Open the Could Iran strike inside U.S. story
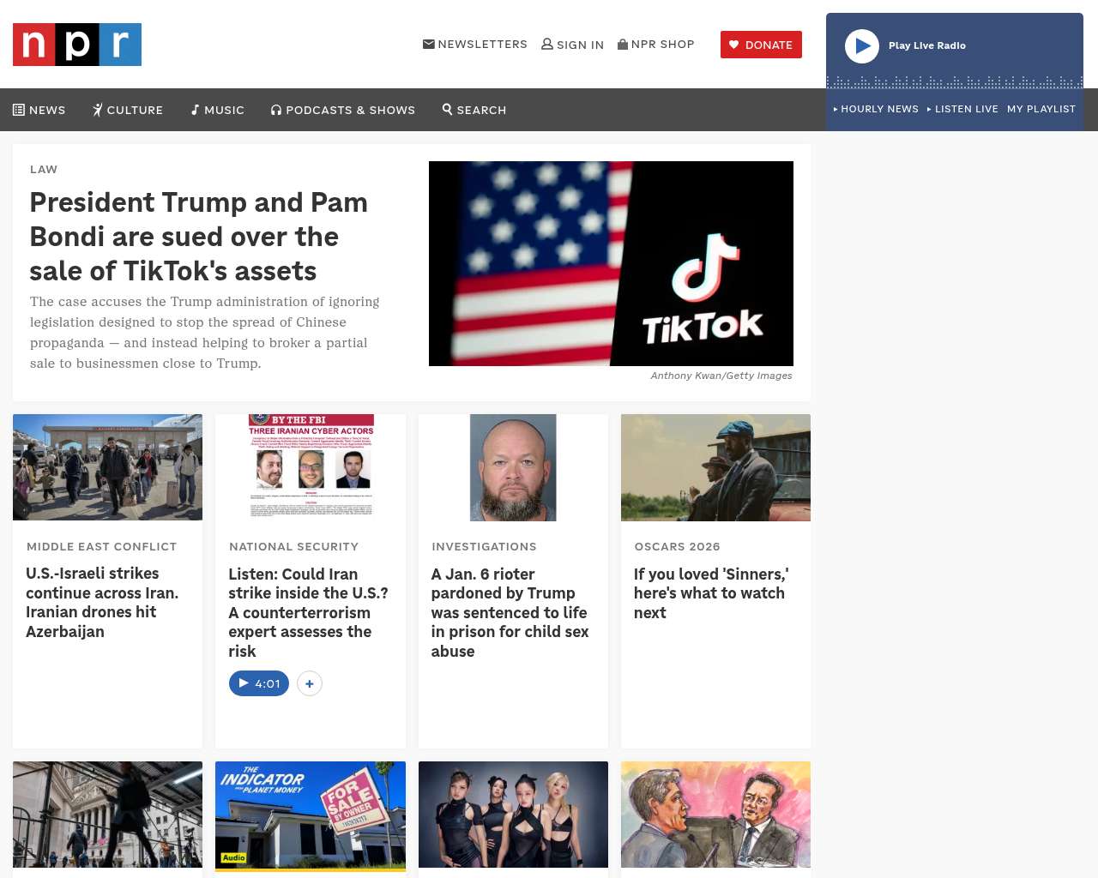The width and height of the screenshot is (1098, 878). (308, 612)
